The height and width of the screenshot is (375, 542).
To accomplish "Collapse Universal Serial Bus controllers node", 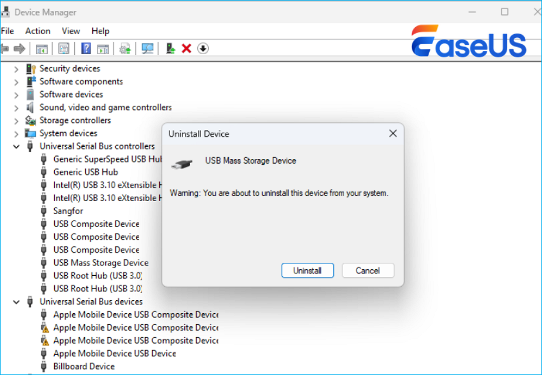I will (x=16, y=146).
